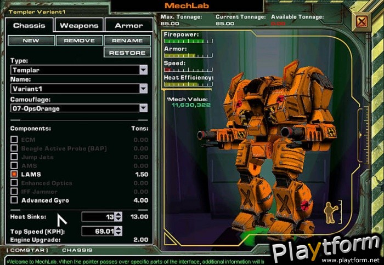
Task: Click the Advanced Gyro component label
Action: 45,200
